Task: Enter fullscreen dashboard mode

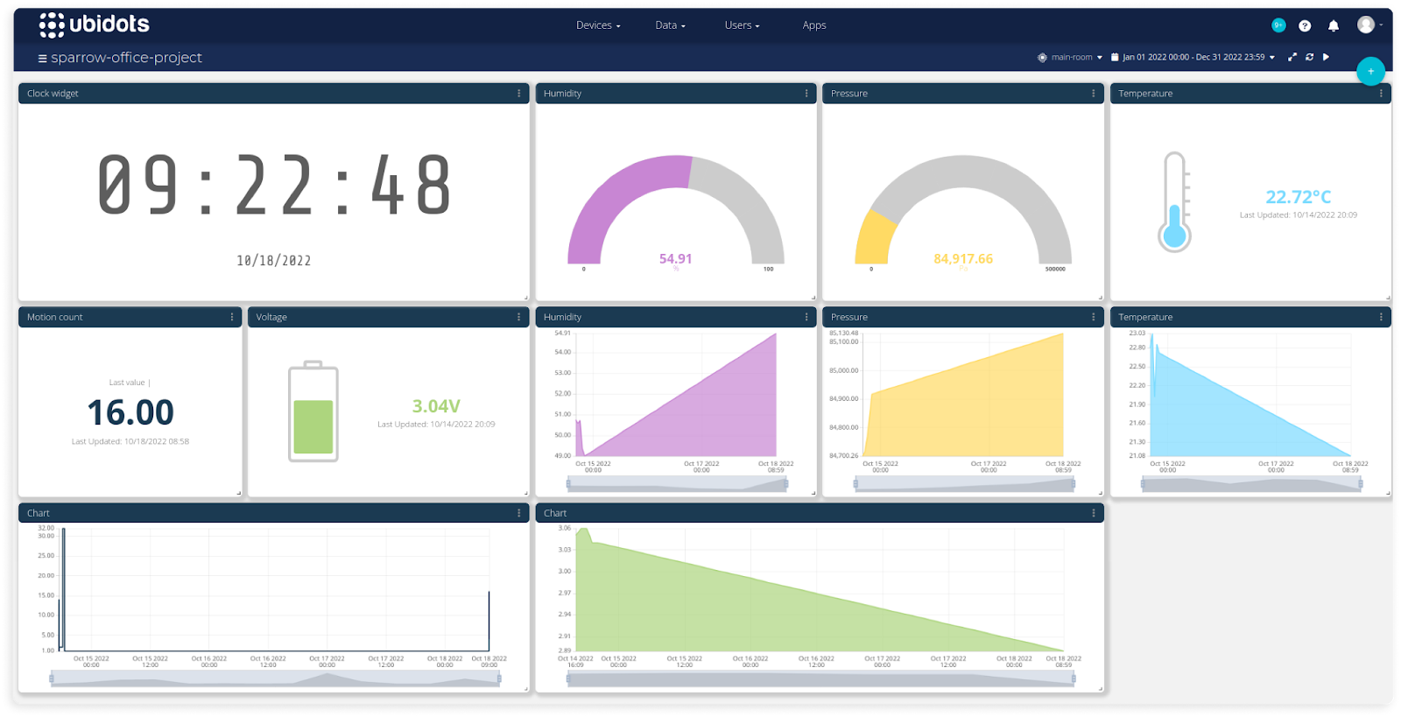Action: (x=1292, y=57)
